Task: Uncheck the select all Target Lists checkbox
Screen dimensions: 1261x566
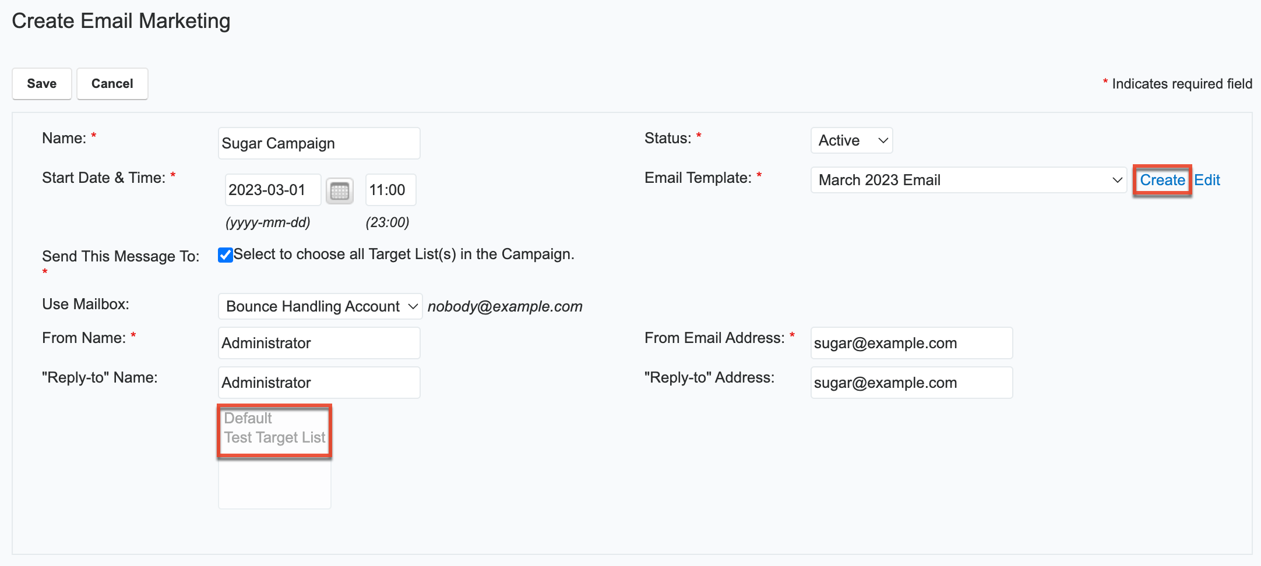Action: [x=225, y=254]
